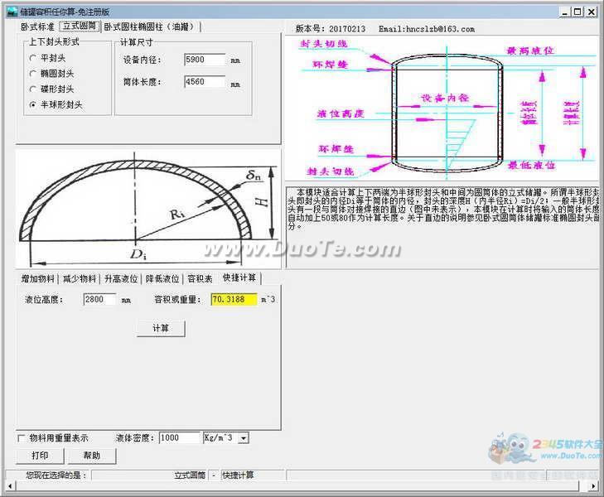Enable the 物料用重量表示 checkbox
This screenshot has height=497, width=604.
22,438
